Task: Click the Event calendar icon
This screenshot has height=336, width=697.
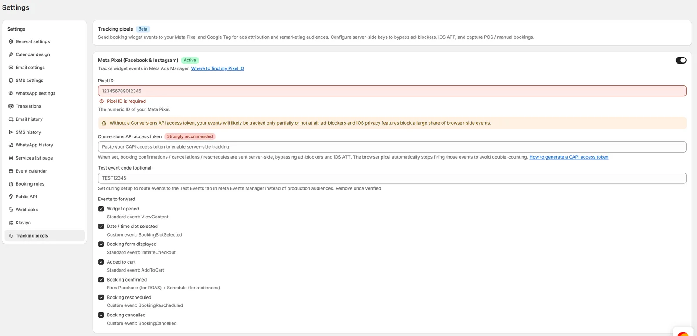Action: pyautogui.click(x=11, y=171)
